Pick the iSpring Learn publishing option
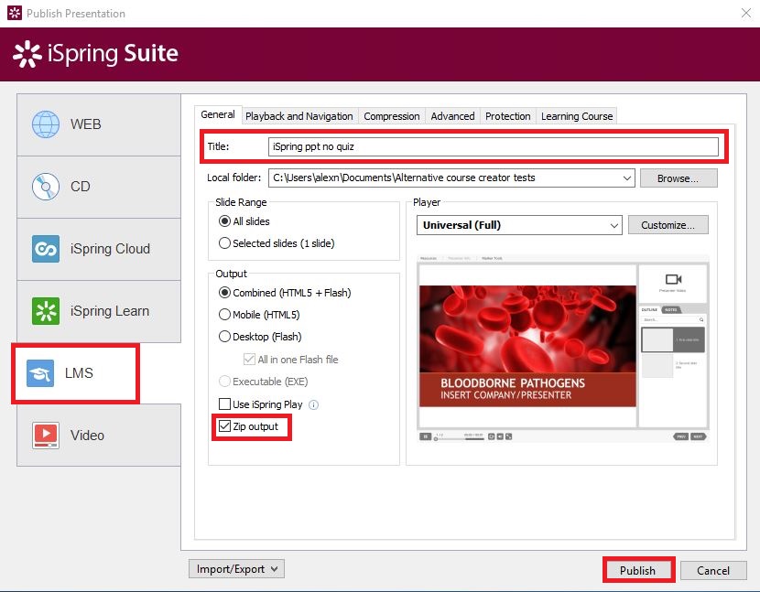The image size is (760, 592). click(99, 311)
